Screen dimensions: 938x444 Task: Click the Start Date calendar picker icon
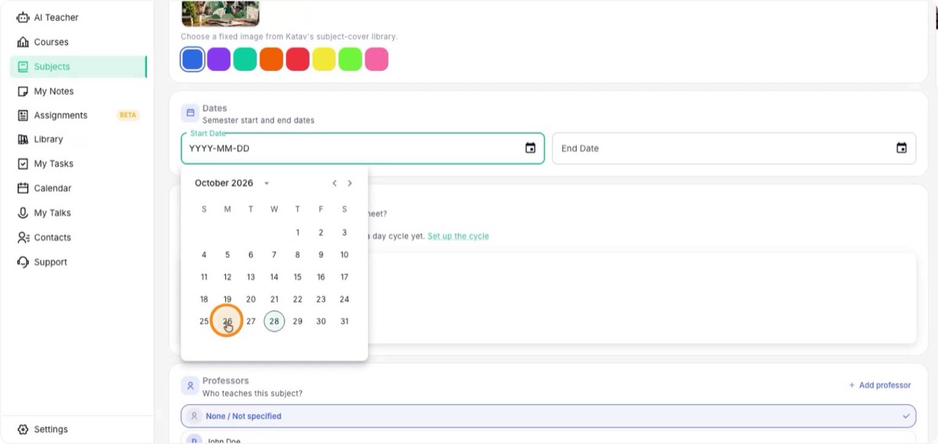(x=530, y=148)
